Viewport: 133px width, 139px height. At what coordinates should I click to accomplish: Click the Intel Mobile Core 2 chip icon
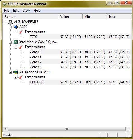pos(16,42)
